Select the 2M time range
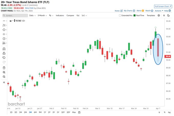The width and height of the screenshot is (174, 116). [25, 112]
